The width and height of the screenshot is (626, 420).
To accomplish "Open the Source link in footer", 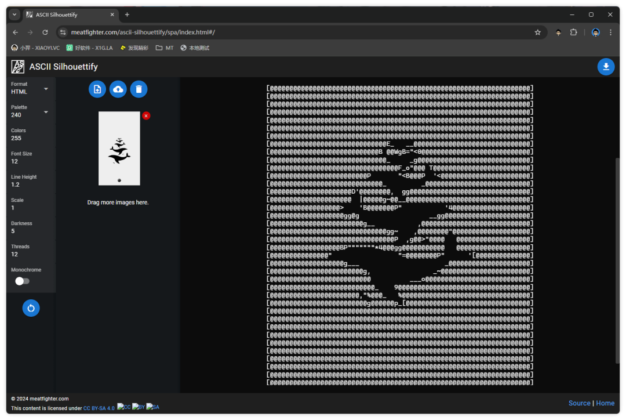I will 579,403.
